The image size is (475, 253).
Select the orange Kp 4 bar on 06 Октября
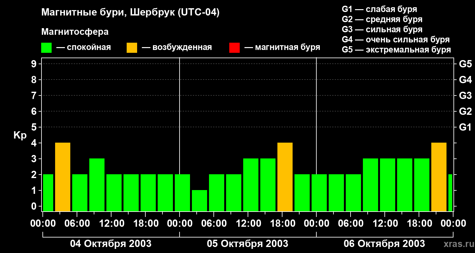[439, 177]
